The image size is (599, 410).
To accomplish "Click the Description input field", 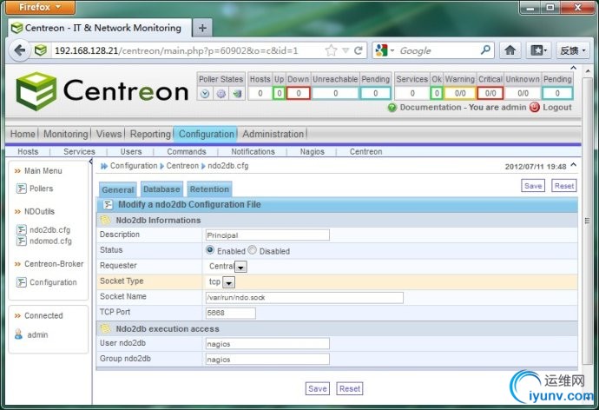I will [267, 235].
